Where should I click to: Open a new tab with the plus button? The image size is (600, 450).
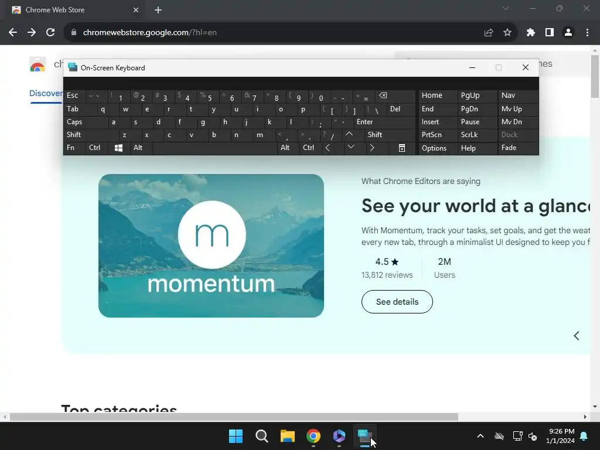pos(158,10)
